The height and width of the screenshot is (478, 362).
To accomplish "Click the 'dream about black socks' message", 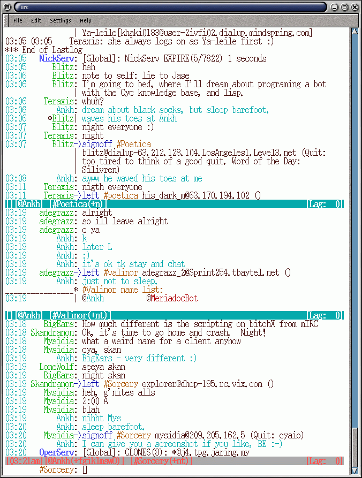I will pyautogui.click(x=175, y=110).
